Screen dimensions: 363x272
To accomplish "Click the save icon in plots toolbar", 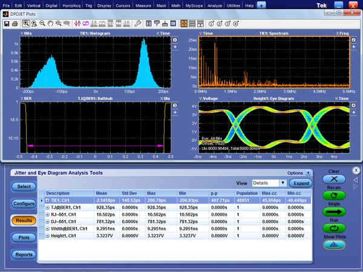I will pyautogui.click(x=7, y=24).
